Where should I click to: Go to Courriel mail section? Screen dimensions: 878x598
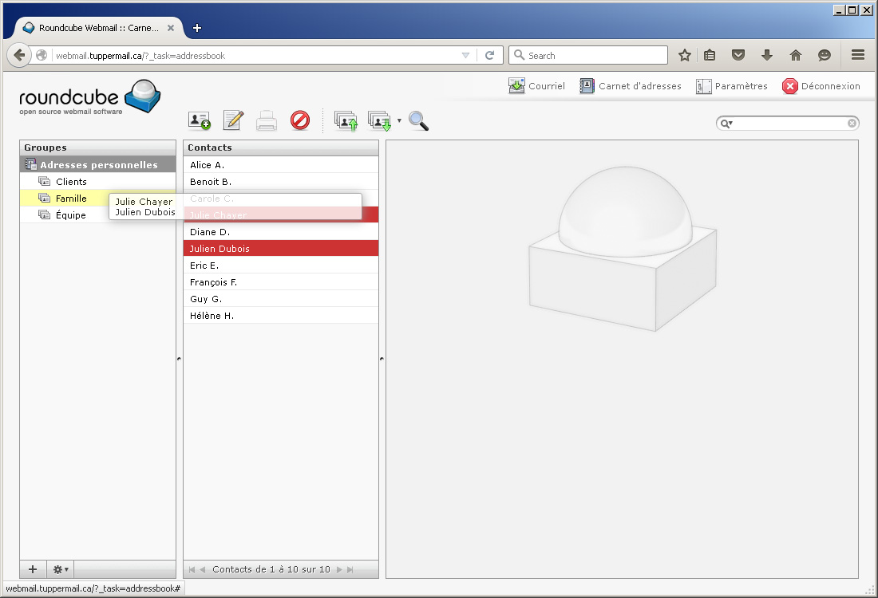(x=537, y=86)
